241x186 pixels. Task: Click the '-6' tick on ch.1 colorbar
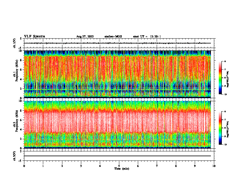coord(225,61)
